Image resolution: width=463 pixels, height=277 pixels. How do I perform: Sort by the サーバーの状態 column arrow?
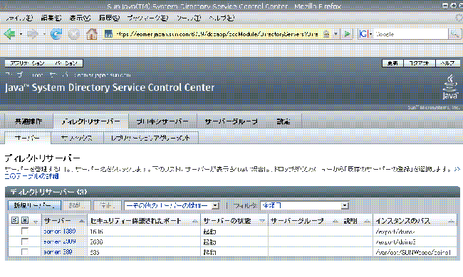262,221
